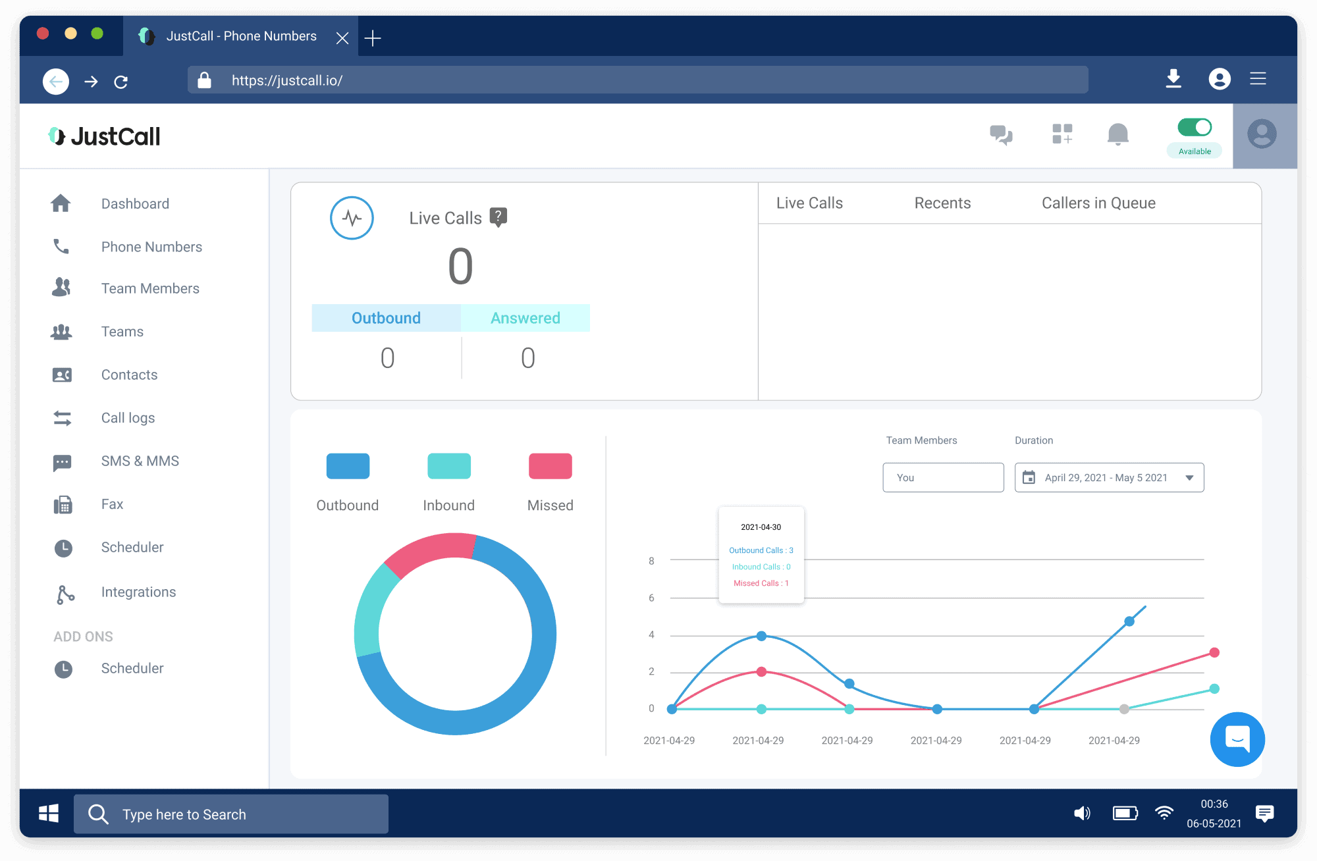Select the Callers in Queue tab
The image size is (1317, 861).
click(1097, 203)
